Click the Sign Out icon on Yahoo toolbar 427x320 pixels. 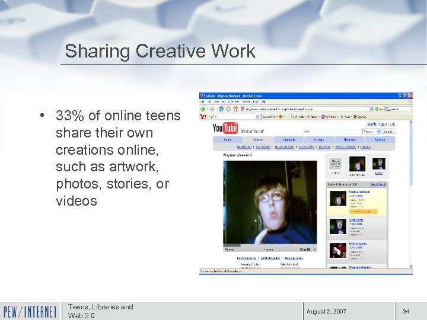pos(355,117)
